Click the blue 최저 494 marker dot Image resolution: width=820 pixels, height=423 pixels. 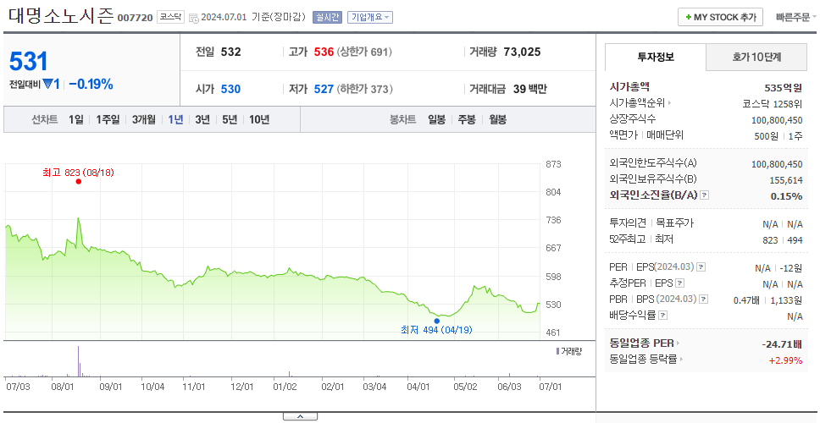(x=436, y=321)
